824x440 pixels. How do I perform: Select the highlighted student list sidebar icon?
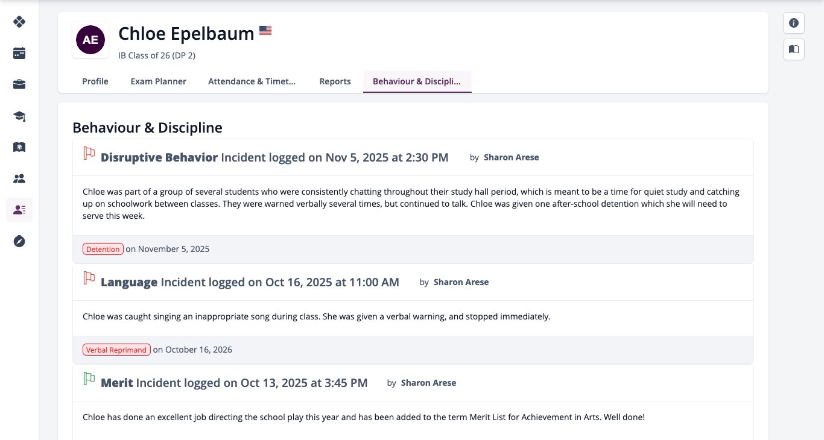pos(19,210)
